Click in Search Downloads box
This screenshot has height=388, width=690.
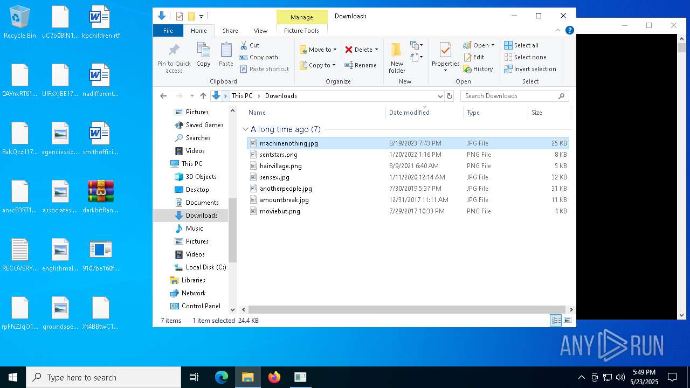[510, 96]
